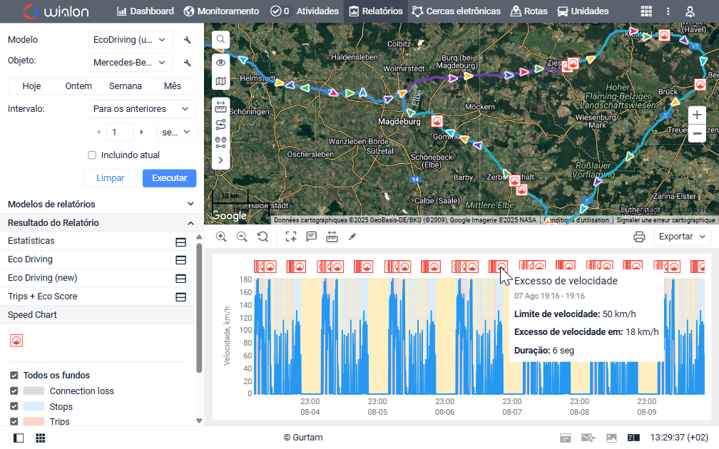Viewport: 719px width, 449px height.
Task: Open the log panel icon in footer
Action: (633, 438)
